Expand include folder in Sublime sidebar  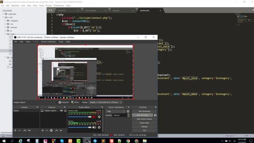5,27
